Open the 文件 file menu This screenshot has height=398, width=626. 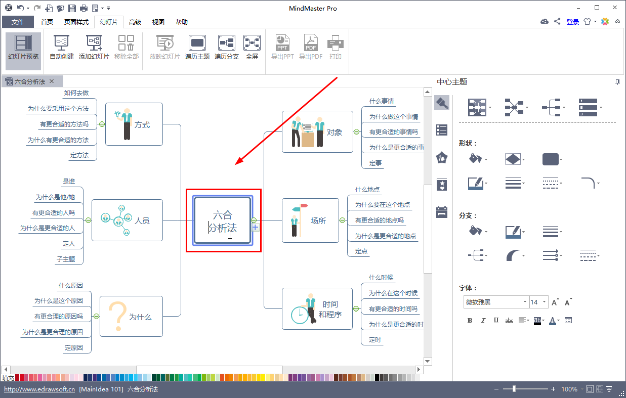(18, 22)
